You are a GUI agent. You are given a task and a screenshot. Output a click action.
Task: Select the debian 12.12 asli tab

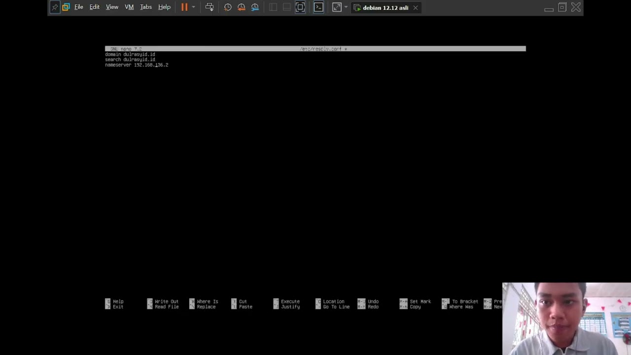coord(386,7)
